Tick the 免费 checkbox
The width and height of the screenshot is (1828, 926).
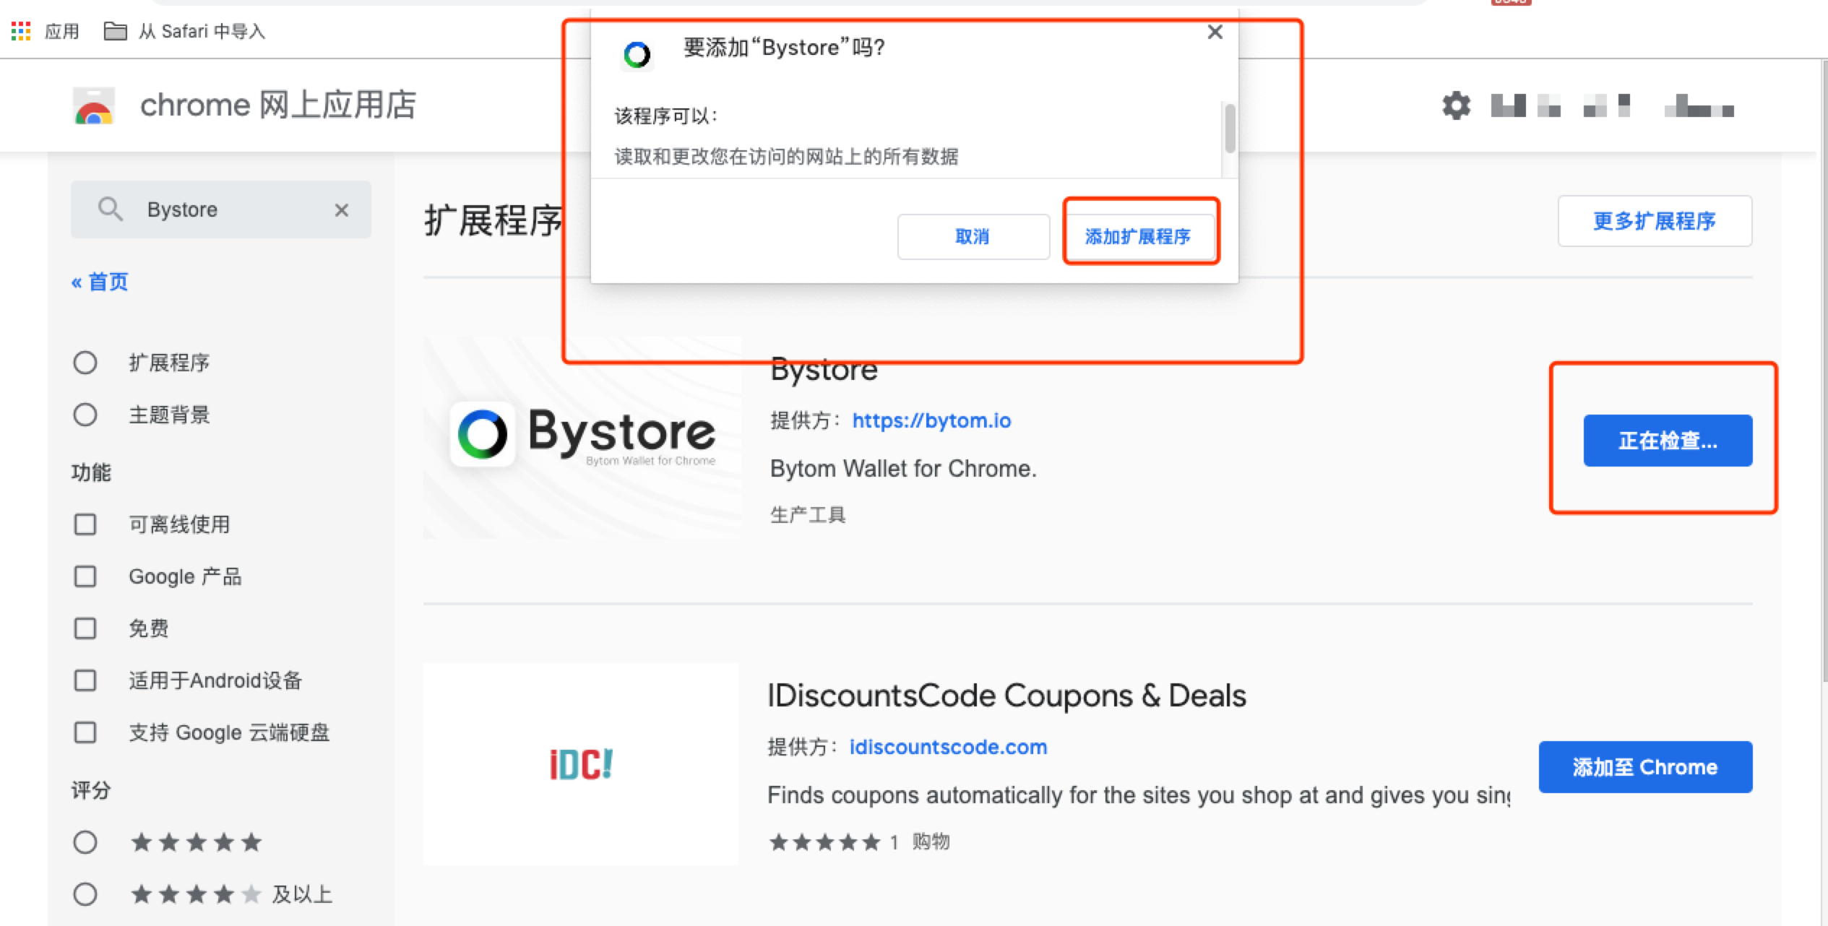[x=85, y=628]
